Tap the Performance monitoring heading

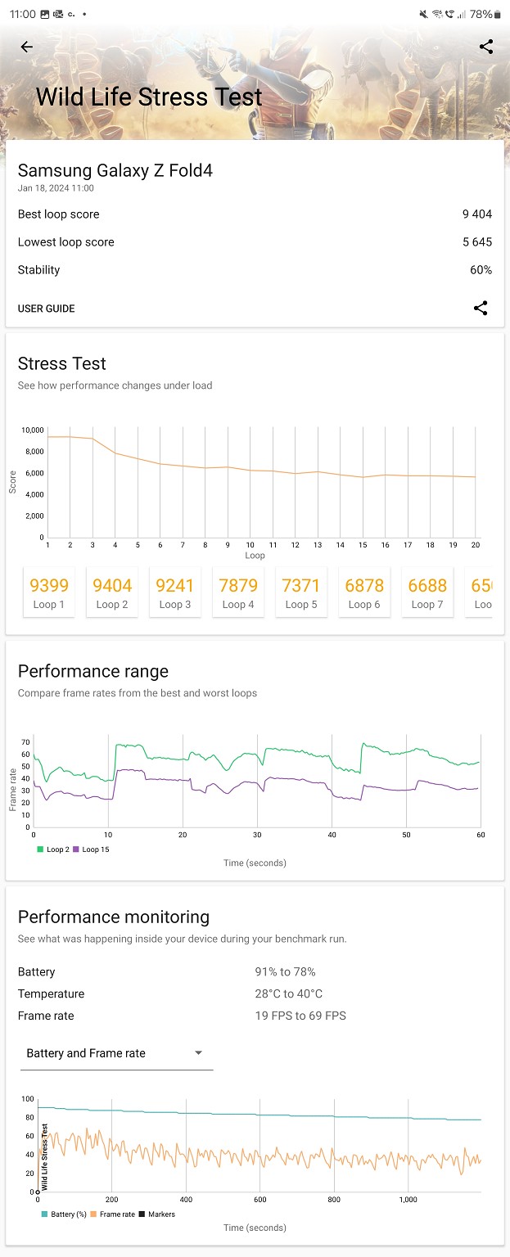pos(114,917)
